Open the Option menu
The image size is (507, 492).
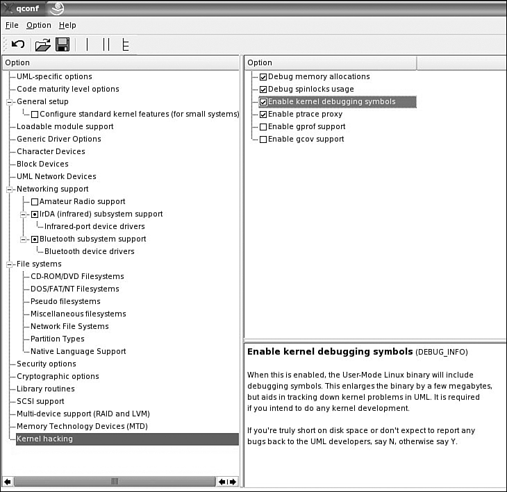tap(39, 25)
